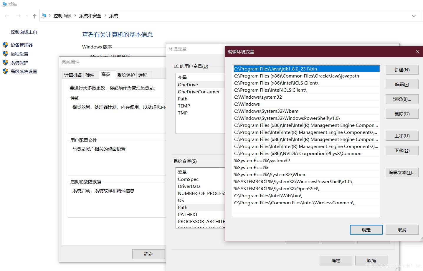Open 系统保护 link in the sidebar

[x=19, y=63]
